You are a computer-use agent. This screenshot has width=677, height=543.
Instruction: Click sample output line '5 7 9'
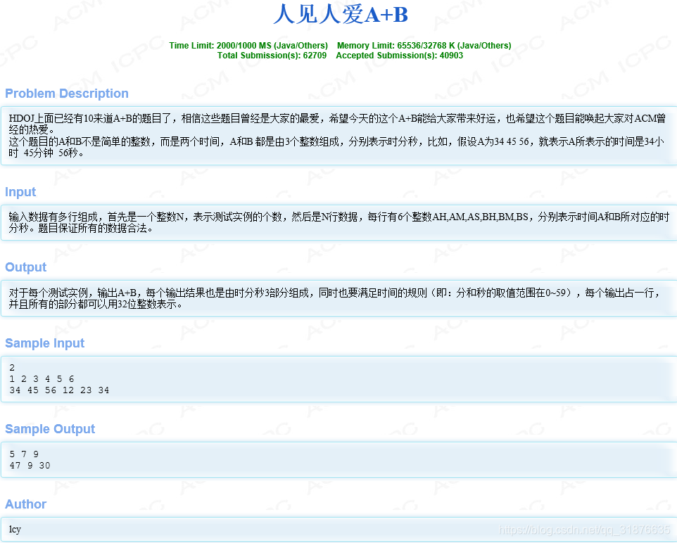[24, 454]
